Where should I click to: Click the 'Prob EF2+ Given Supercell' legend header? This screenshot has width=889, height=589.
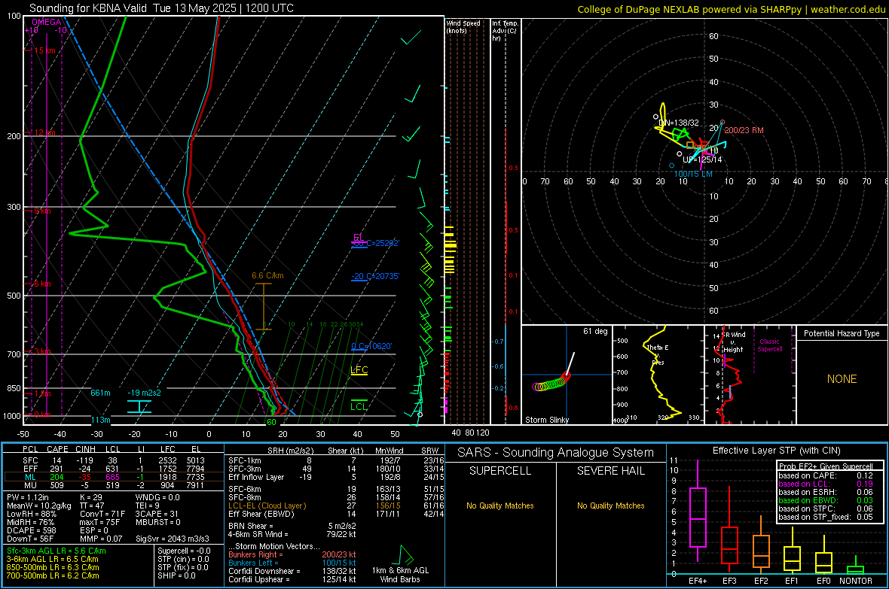coord(826,466)
